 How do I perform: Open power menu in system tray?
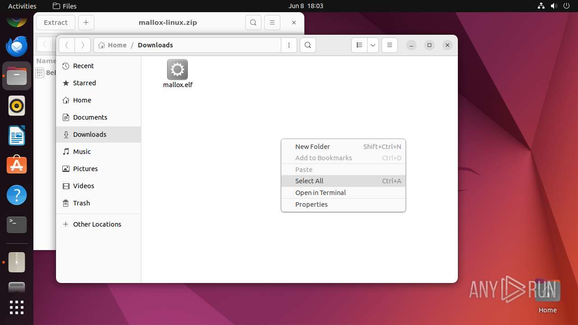point(566,6)
